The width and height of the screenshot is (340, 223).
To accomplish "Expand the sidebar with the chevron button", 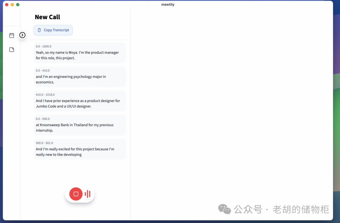I will 22,35.
